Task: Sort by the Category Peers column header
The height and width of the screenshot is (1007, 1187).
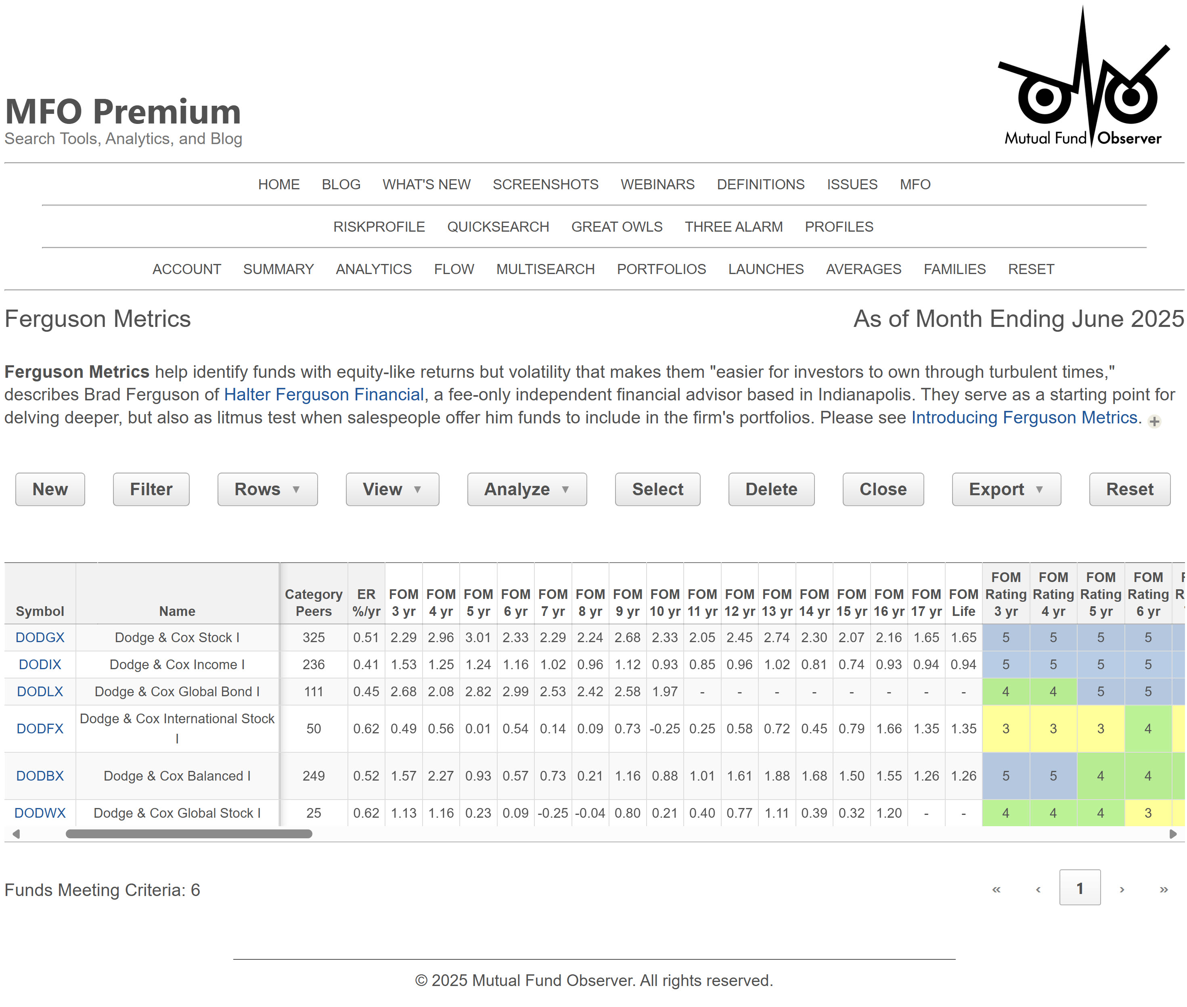Action: (314, 602)
